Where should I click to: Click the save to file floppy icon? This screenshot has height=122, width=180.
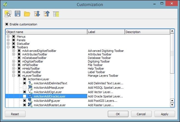tap(18, 13)
